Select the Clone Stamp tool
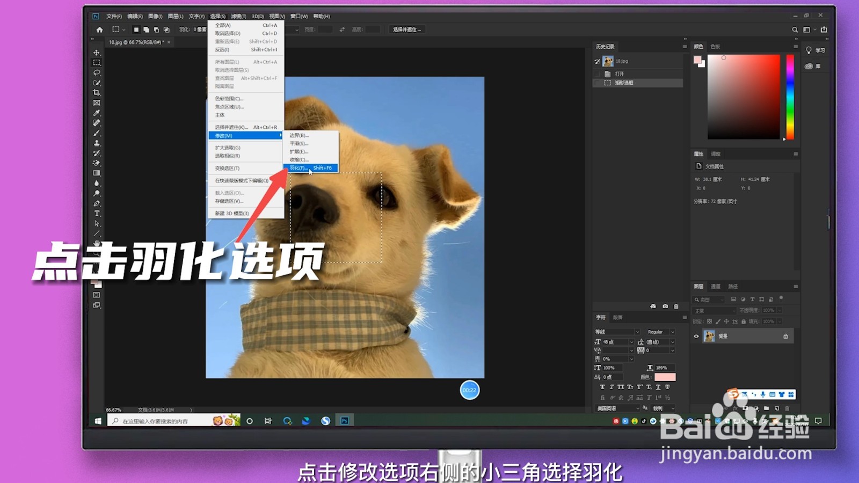859x483 pixels. point(97,143)
